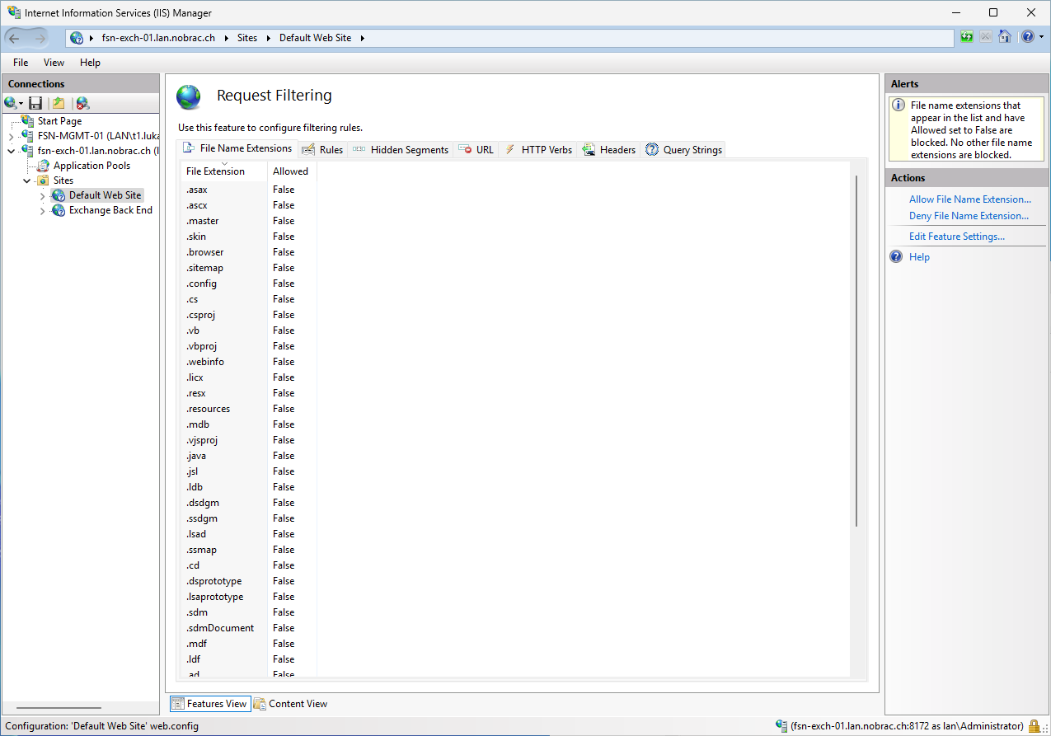Click the information icon in Alerts pane
This screenshot has width=1051, height=736.
tap(899, 105)
